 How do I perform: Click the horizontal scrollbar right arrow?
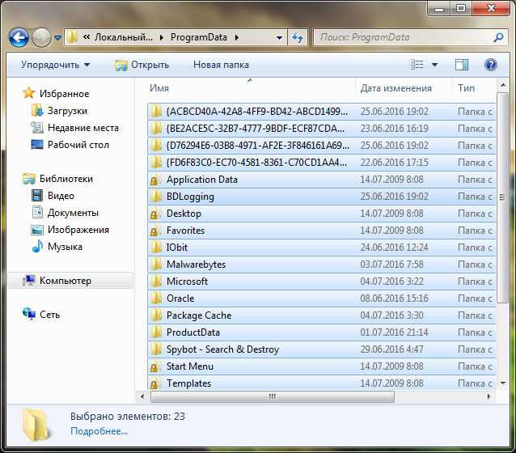(x=489, y=396)
